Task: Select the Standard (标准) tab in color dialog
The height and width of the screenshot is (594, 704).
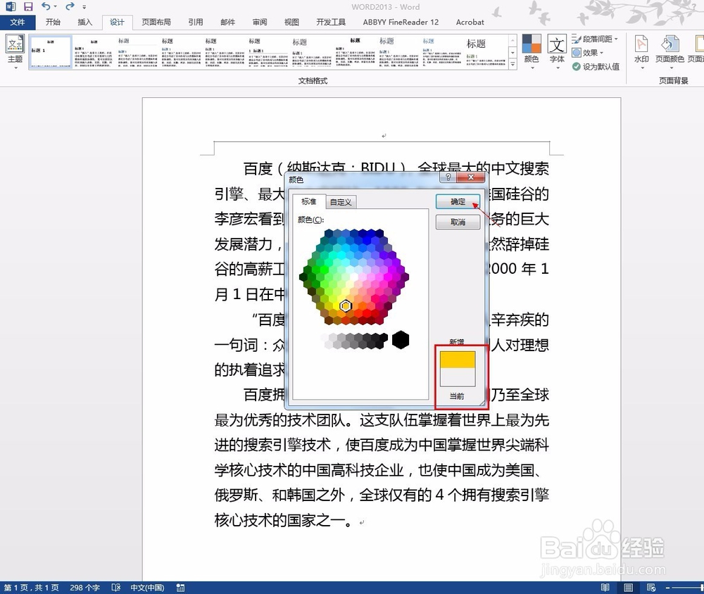Action: point(309,201)
